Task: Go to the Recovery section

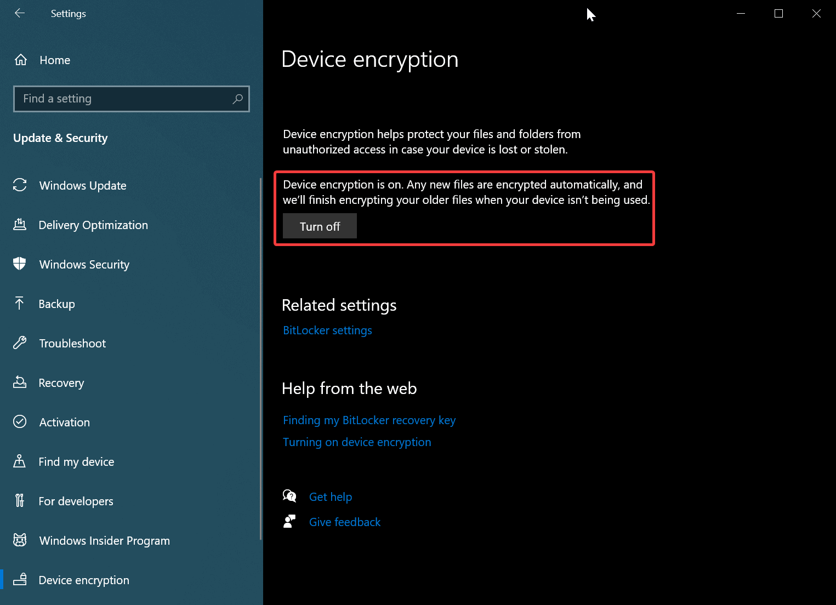Action: click(61, 383)
